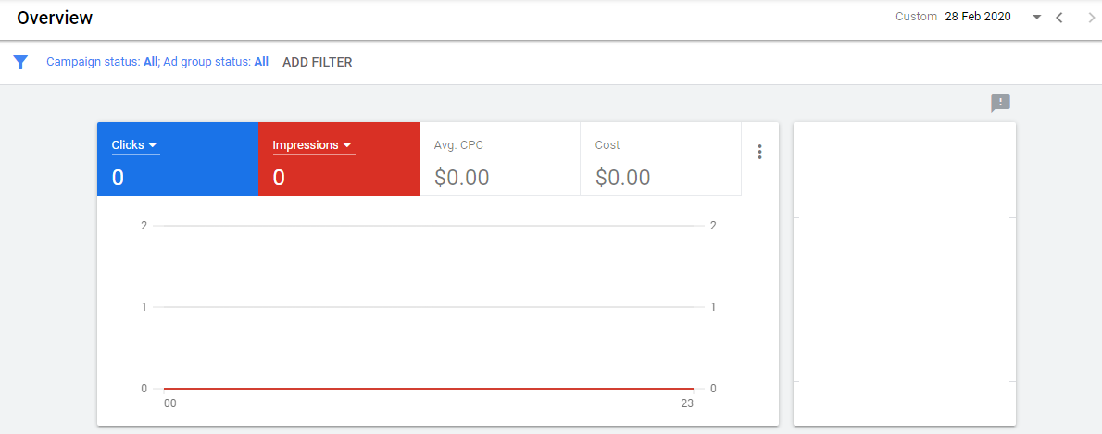Open the Clicks metric dropdown arrow

pos(153,144)
